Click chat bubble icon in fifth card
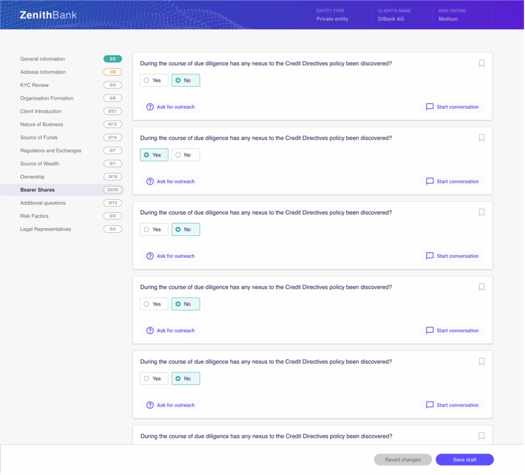 430,405
